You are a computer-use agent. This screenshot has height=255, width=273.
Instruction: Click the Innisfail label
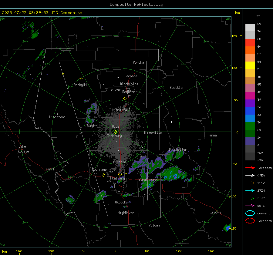point(122,110)
